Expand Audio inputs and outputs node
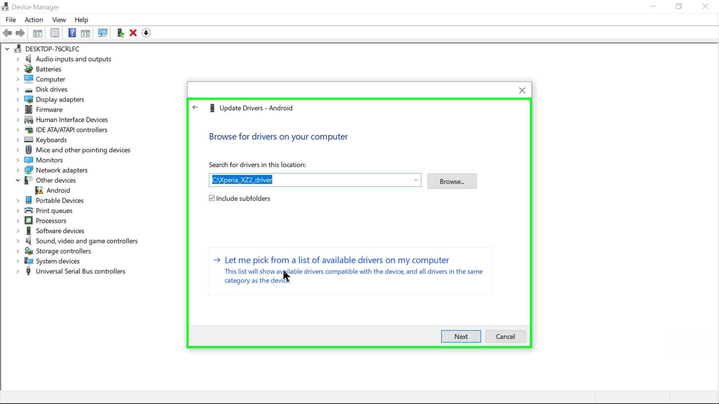719x404 pixels. point(17,59)
